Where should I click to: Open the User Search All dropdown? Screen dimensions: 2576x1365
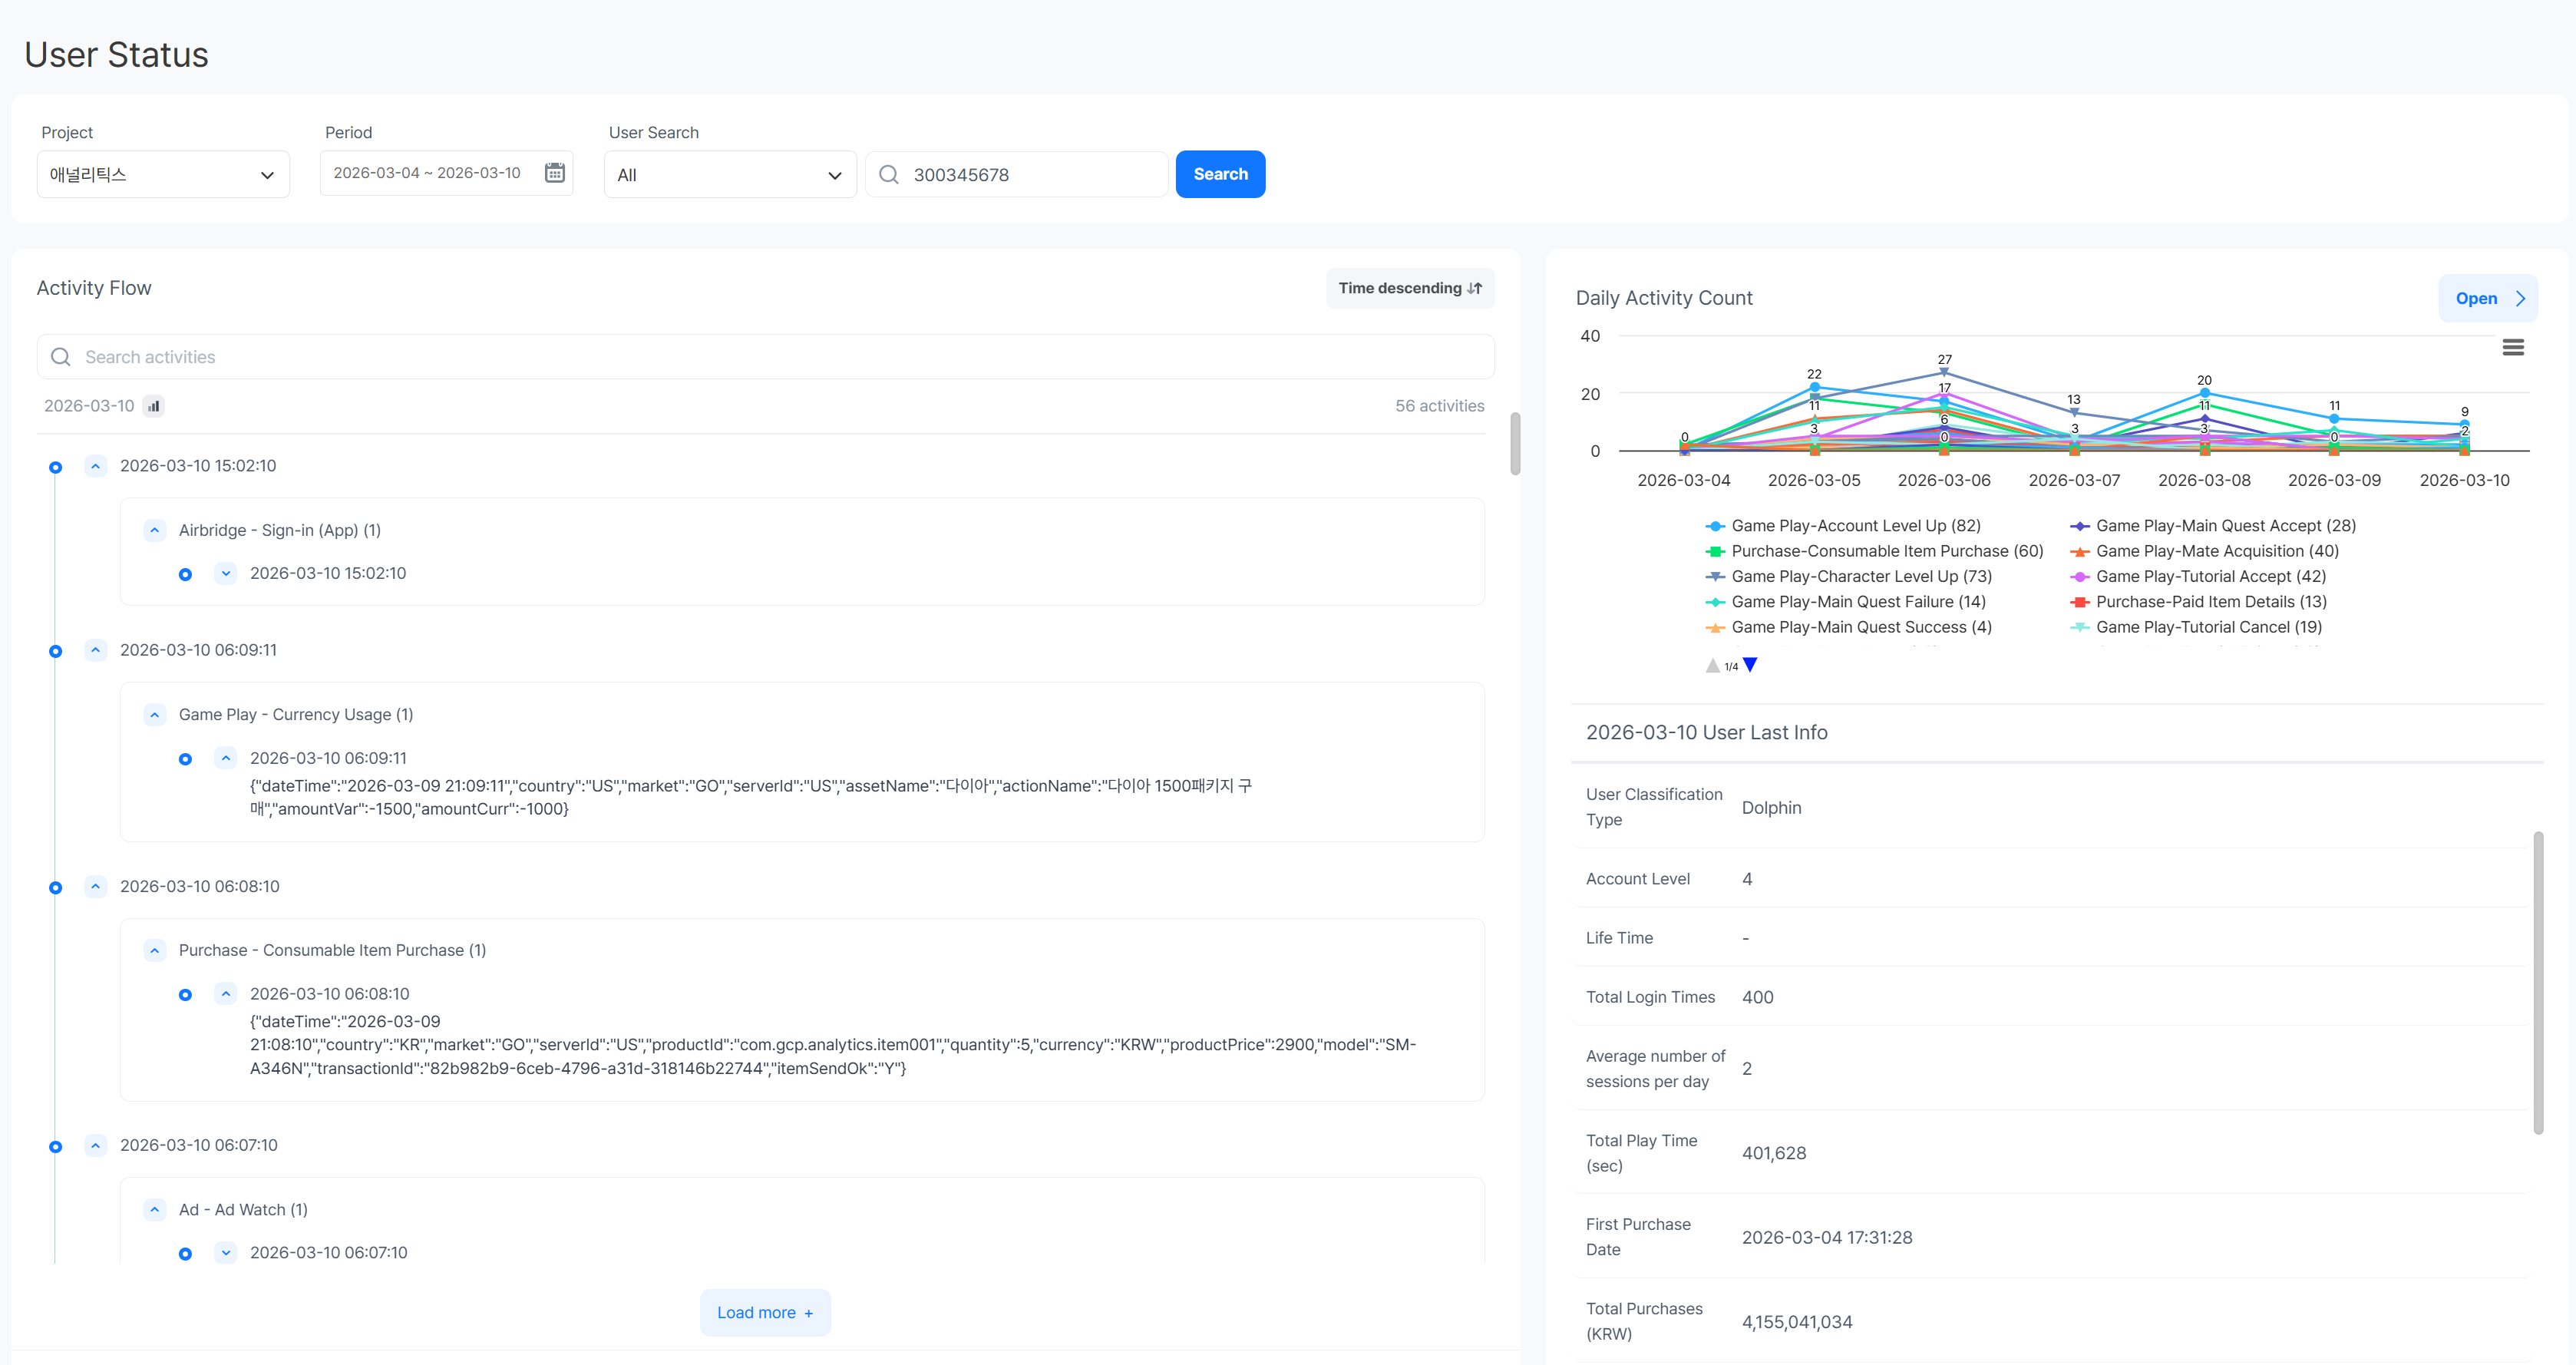730,174
